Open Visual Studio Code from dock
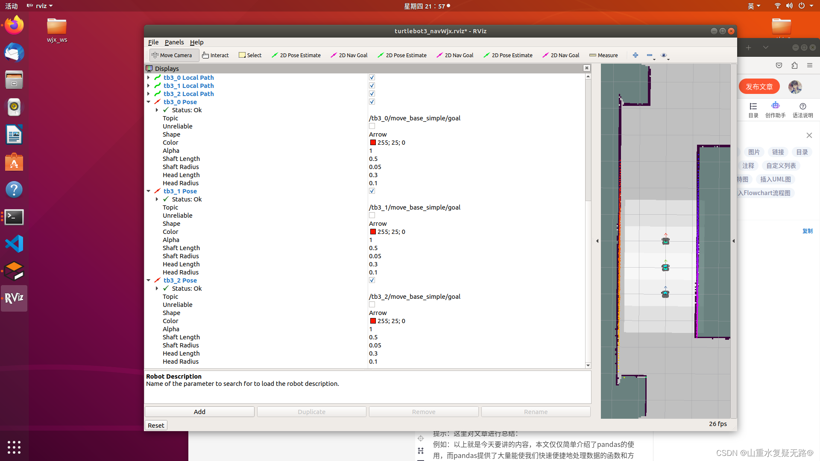The width and height of the screenshot is (820, 461). (x=14, y=244)
